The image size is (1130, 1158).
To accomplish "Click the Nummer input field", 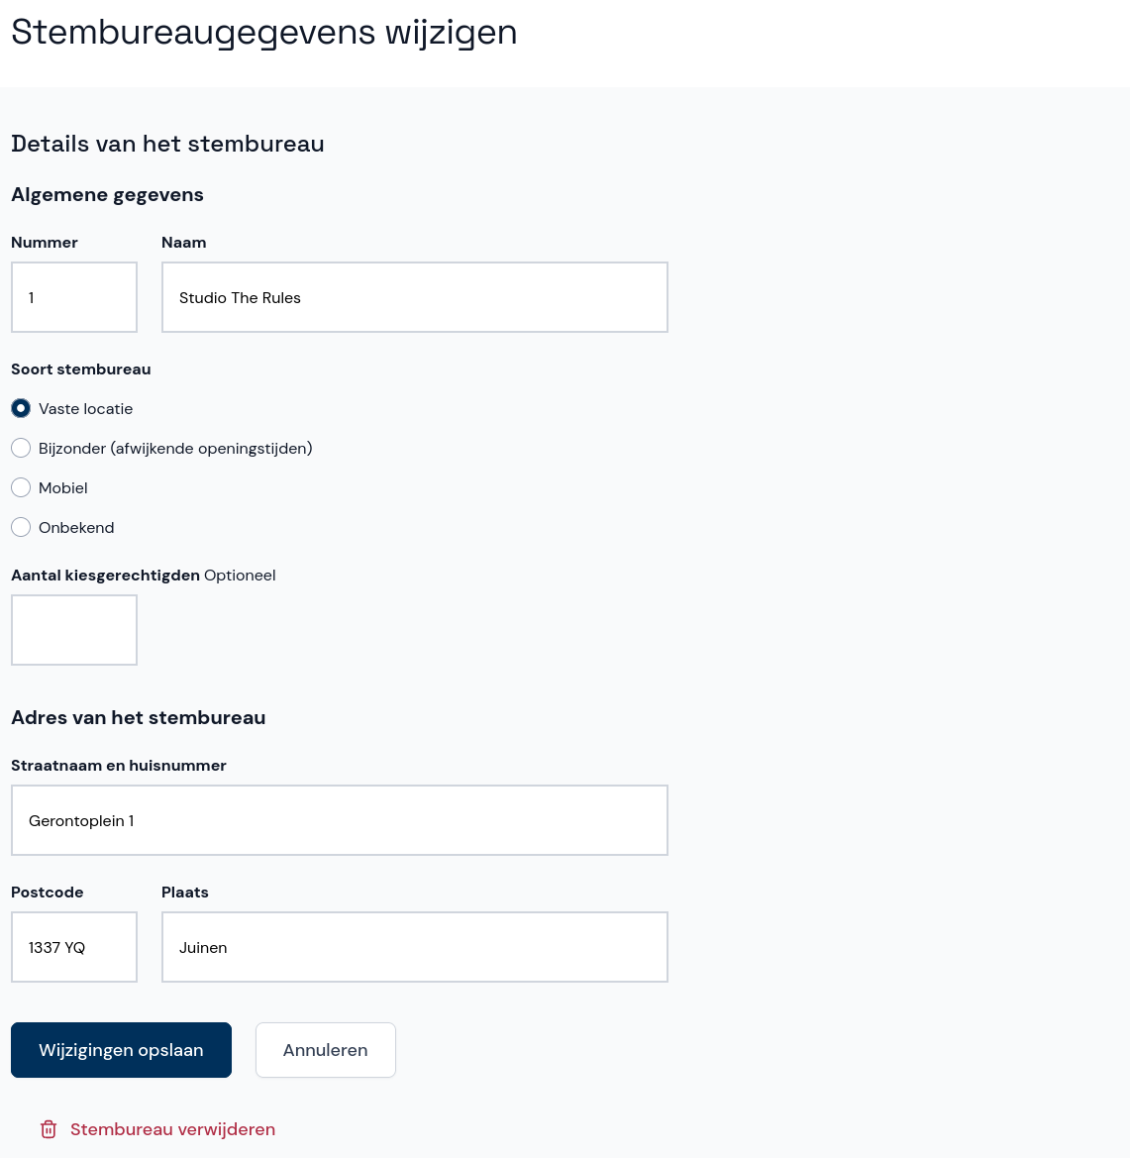I will pyautogui.click(x=74, y=297).
